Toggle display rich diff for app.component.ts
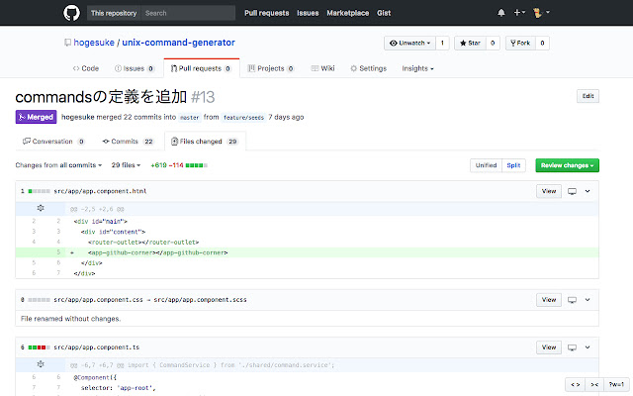This screenshot has width=633, height=396. point(572,347)
